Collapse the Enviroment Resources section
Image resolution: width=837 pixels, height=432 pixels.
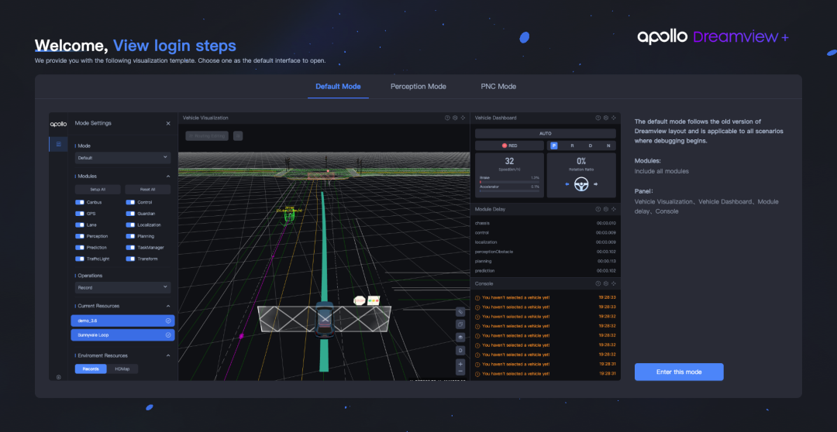167,355
